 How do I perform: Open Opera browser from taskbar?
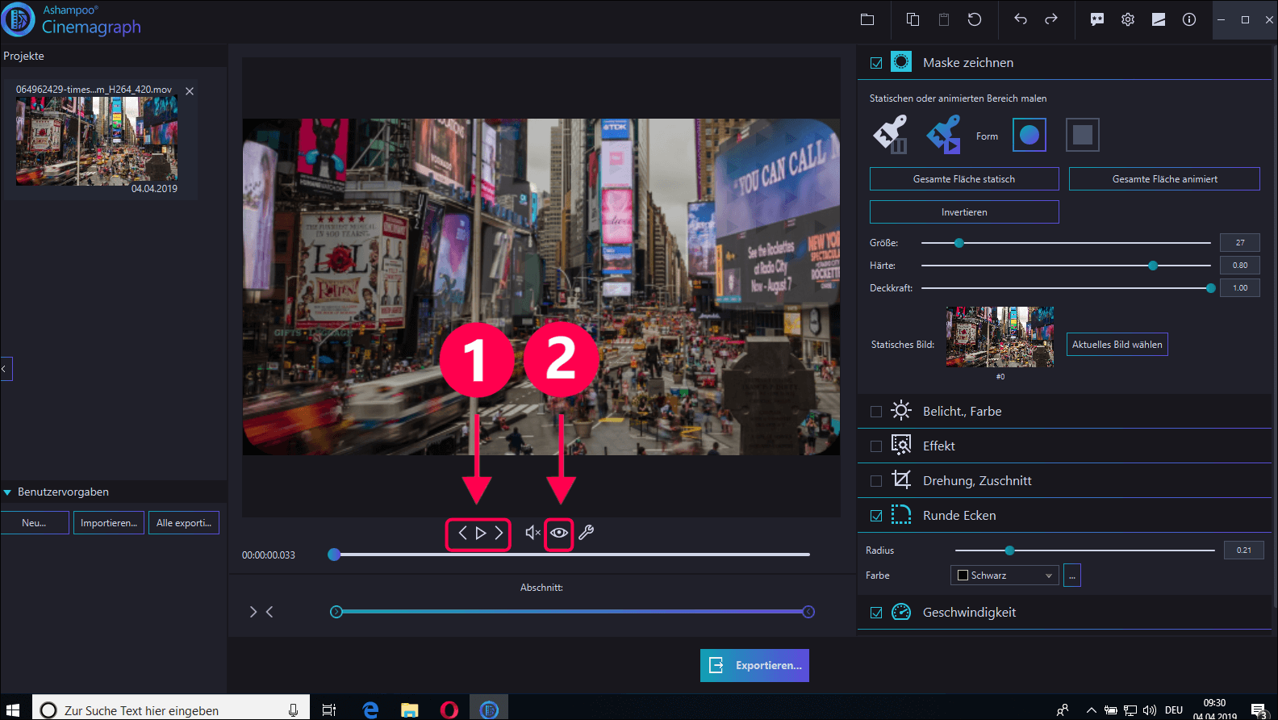click(x=449, y=710)
